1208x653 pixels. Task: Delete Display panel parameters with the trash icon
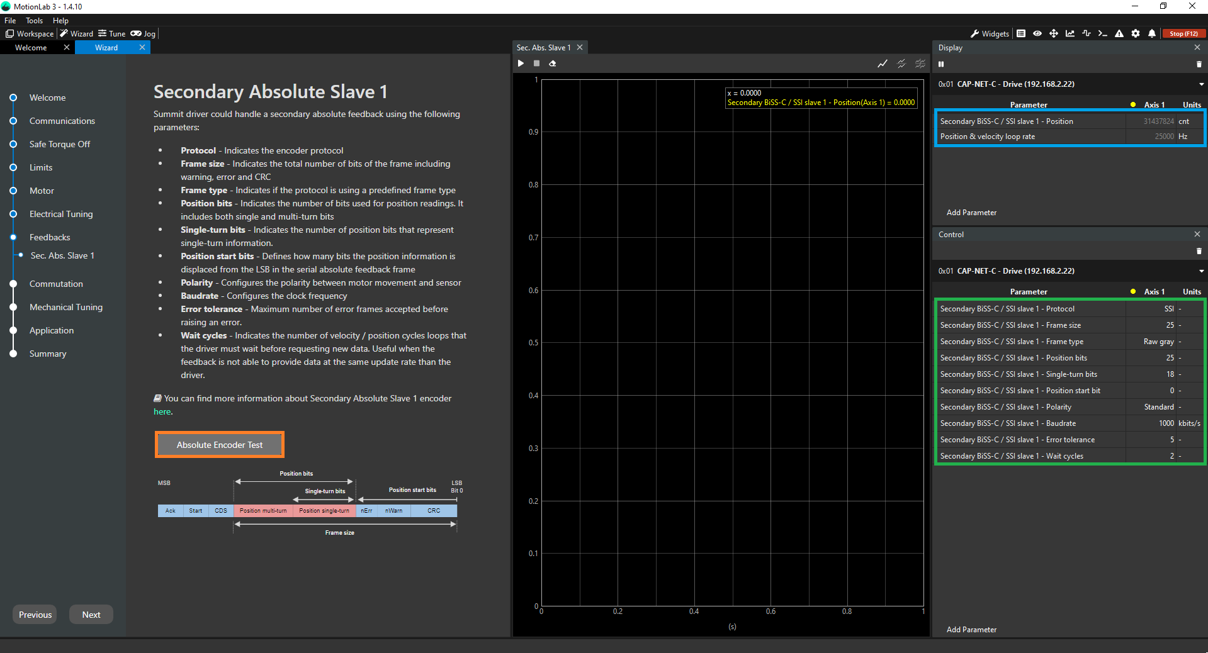[1199, 64]
